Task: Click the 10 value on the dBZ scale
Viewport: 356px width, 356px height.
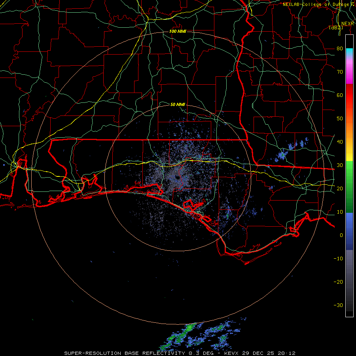Action: (x=340, y=212)
